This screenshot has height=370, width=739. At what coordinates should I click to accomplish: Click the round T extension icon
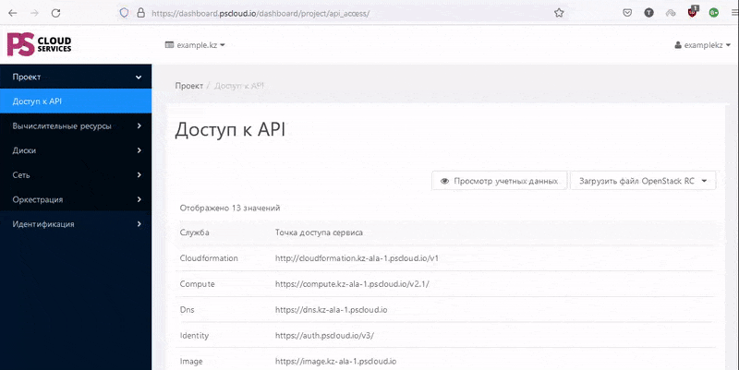coord(649,13)
